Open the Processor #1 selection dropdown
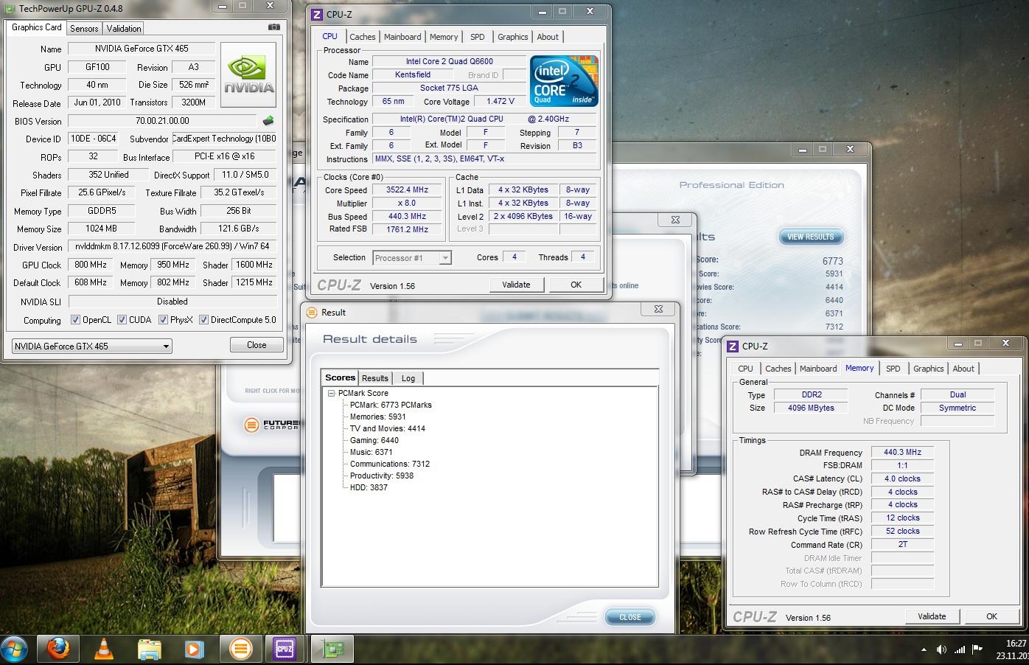Image resolution: width=1029 pixels, height=665 pixels. click(x=412, y=257)
